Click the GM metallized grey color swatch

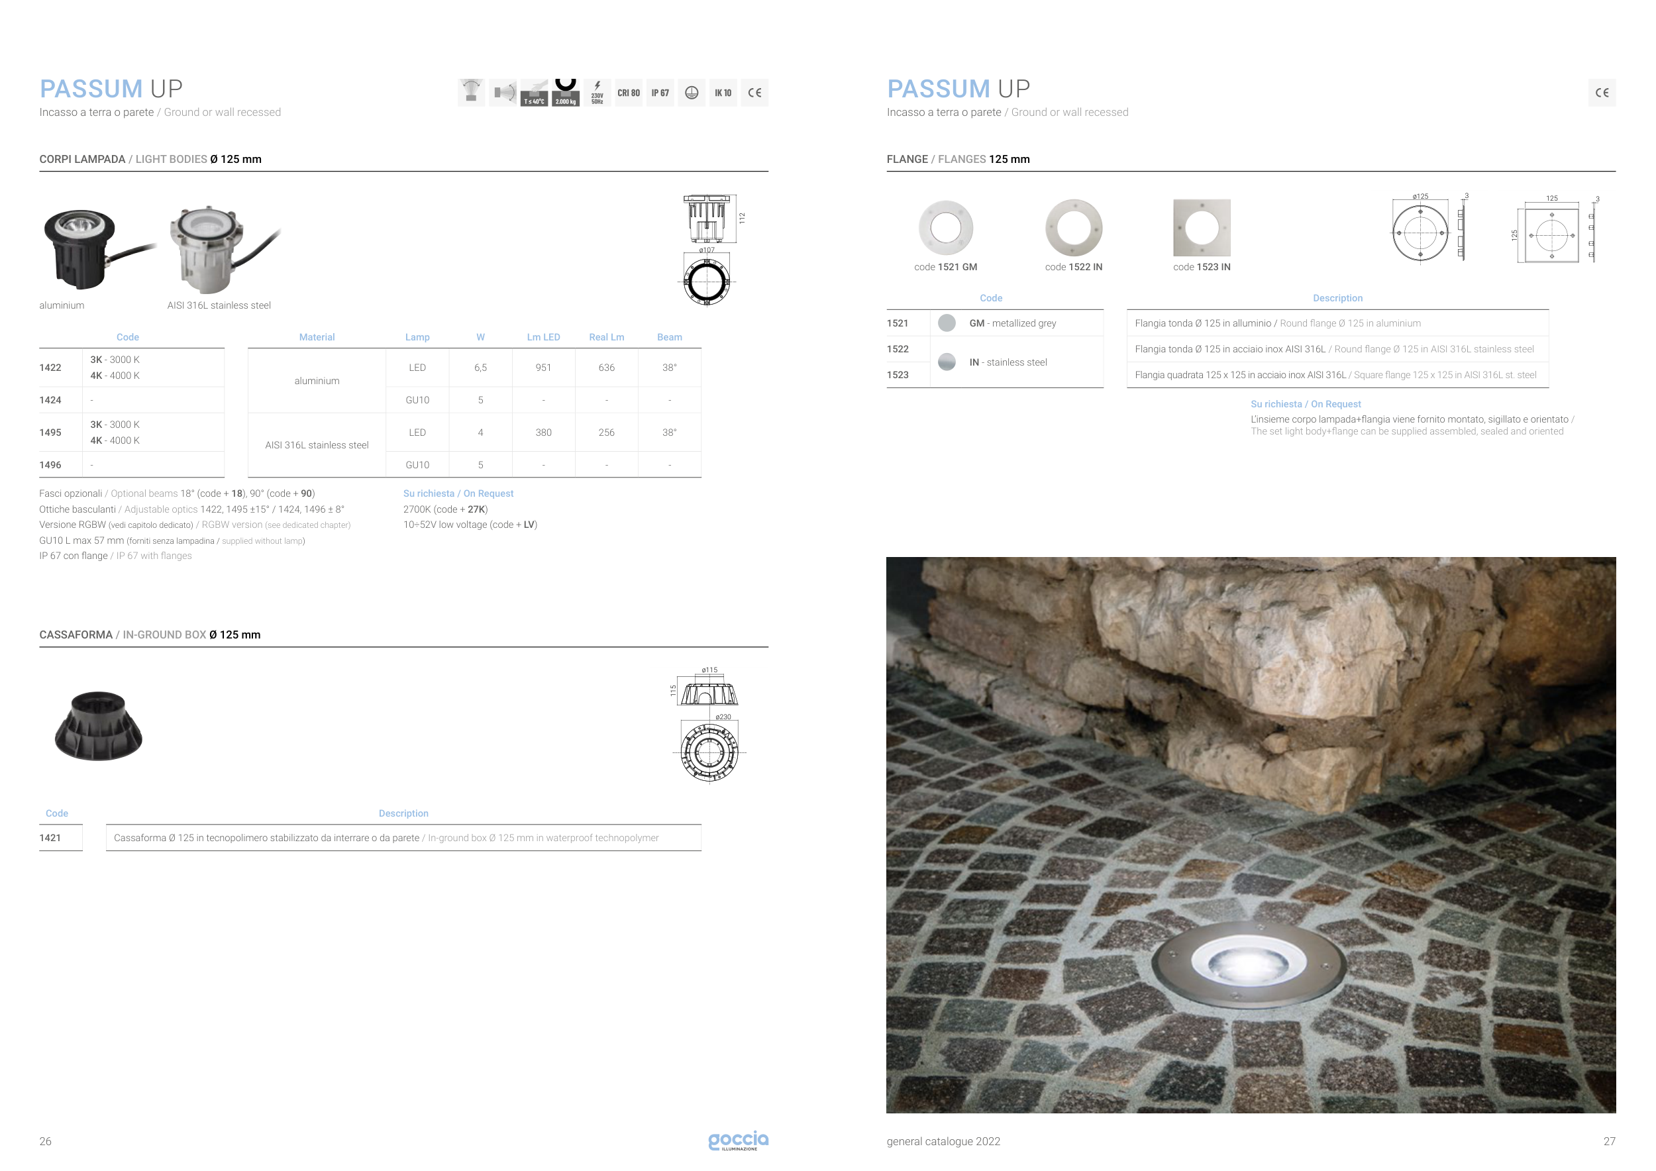click(x=947, y=323)
